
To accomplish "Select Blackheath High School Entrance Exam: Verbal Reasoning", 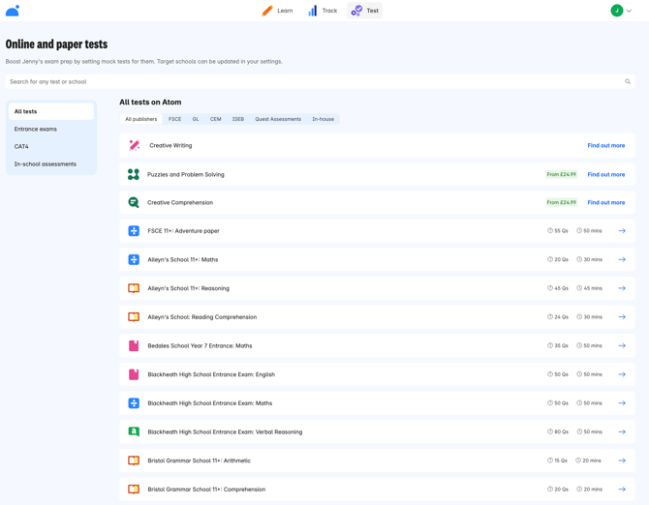I will pos(225,431).
